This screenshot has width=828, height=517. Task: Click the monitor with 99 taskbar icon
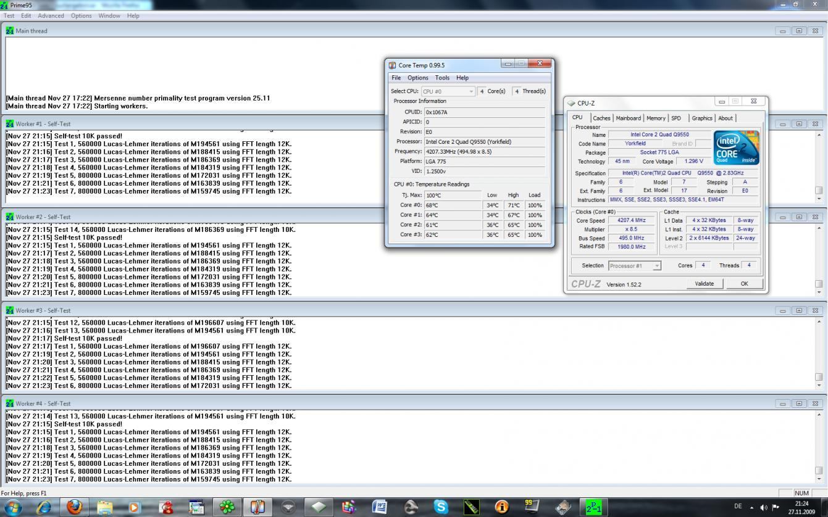click(x=532, y=507)
